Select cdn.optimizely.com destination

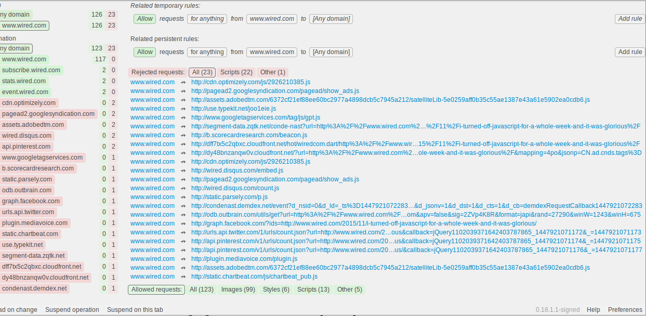click(29, 103)
